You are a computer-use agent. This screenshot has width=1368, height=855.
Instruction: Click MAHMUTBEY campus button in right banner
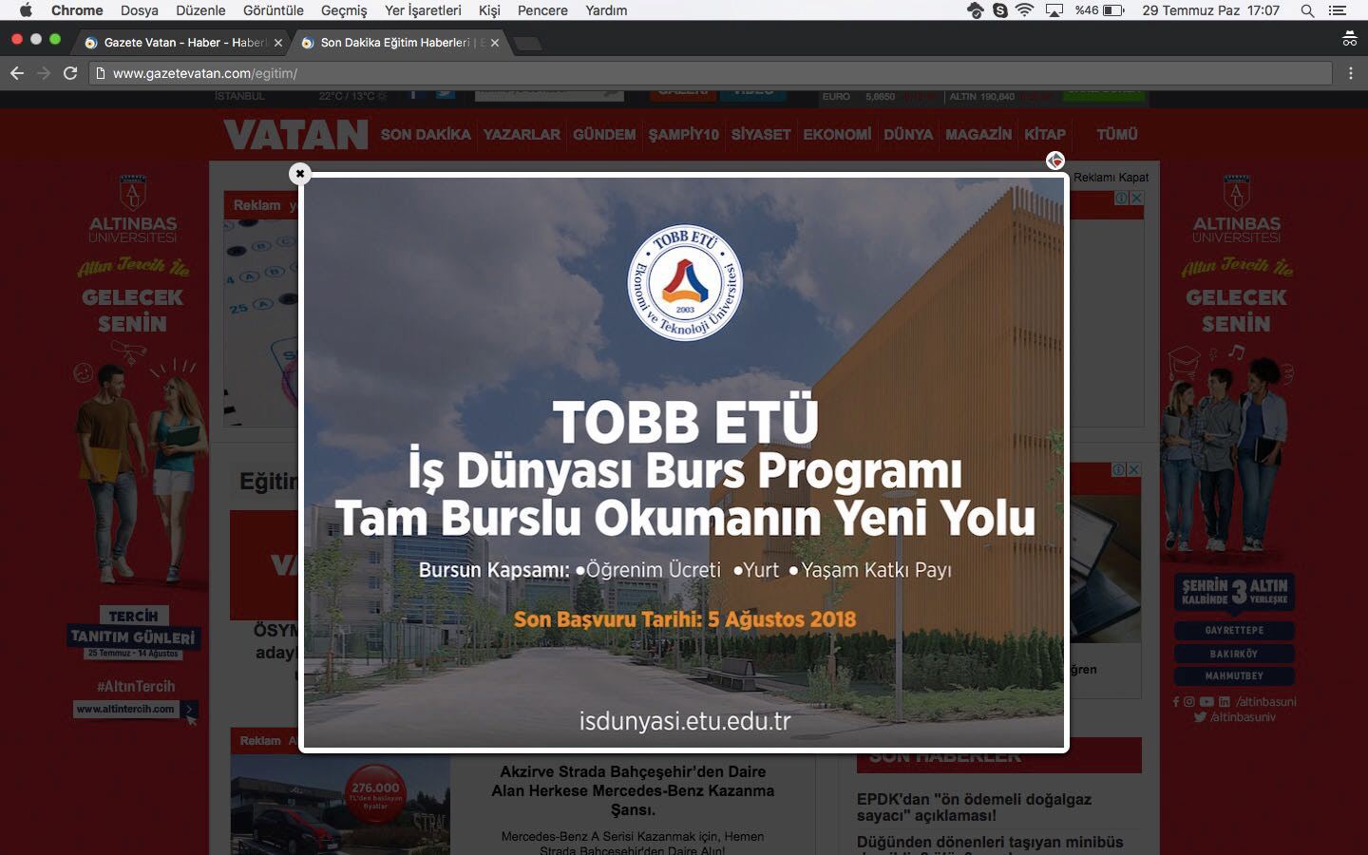click(x=1234, y=676)
